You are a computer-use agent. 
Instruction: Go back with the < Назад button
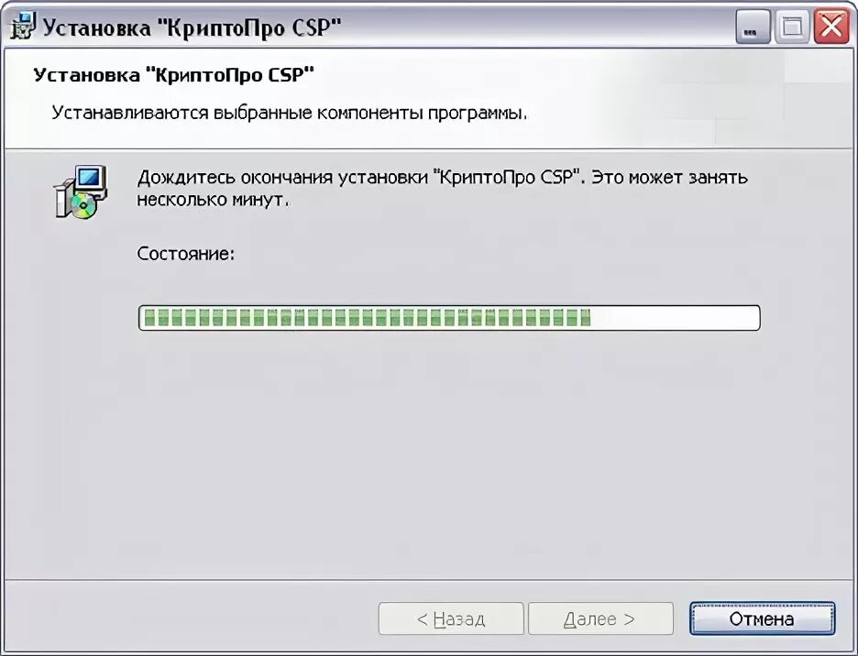point(451,618)
